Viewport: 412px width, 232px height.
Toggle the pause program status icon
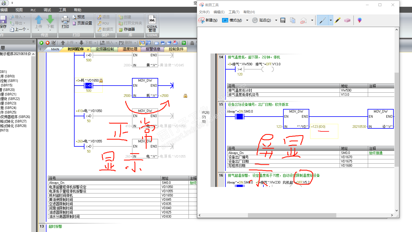[148, 43]
